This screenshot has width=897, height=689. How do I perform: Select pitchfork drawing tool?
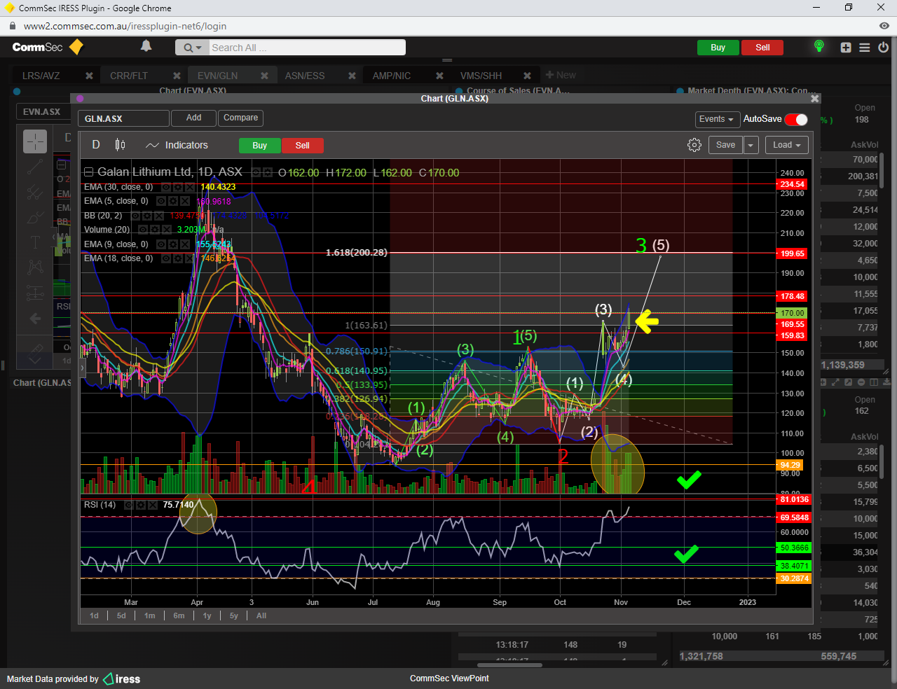[35, 192]
